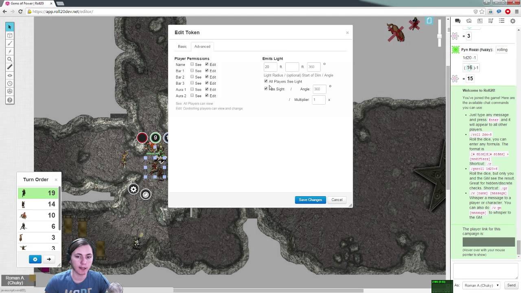
Task: Select the initiative 19 turn entry
Action: click(38, 193)
